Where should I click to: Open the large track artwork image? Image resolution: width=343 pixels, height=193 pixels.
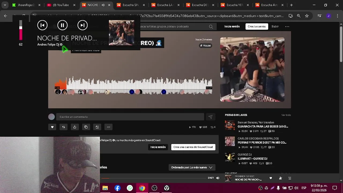(x=252, y=69)
